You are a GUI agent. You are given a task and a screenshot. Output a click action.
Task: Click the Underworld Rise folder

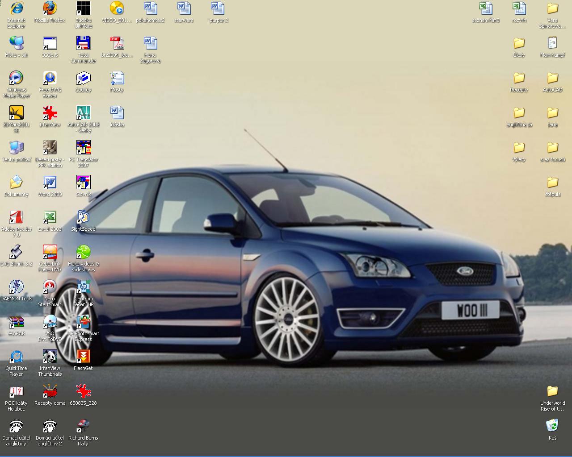point(552,391)
